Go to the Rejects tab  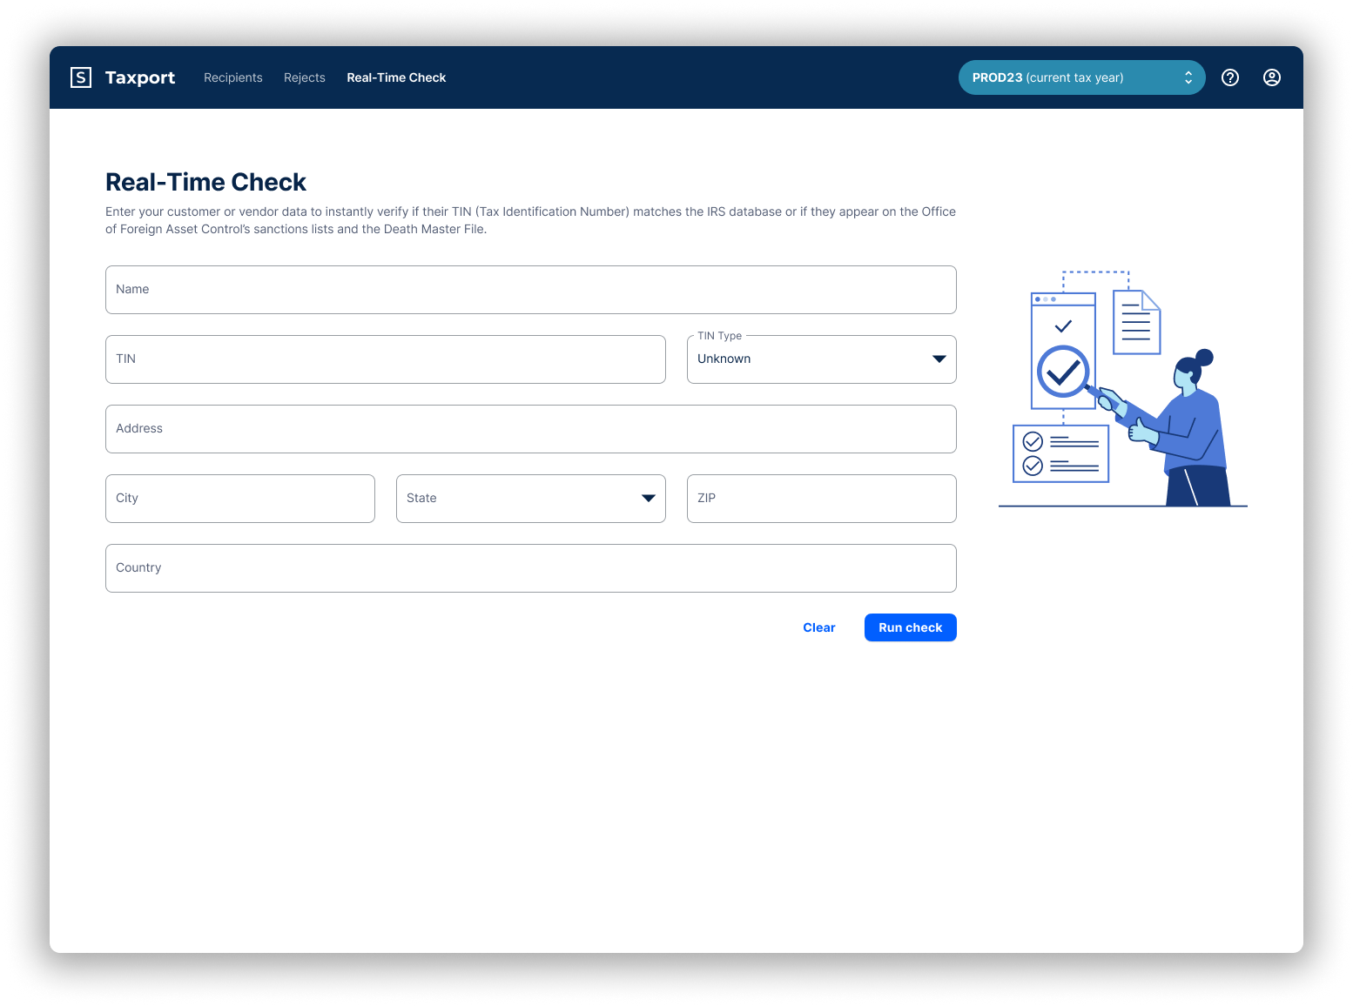click(305, 77)
